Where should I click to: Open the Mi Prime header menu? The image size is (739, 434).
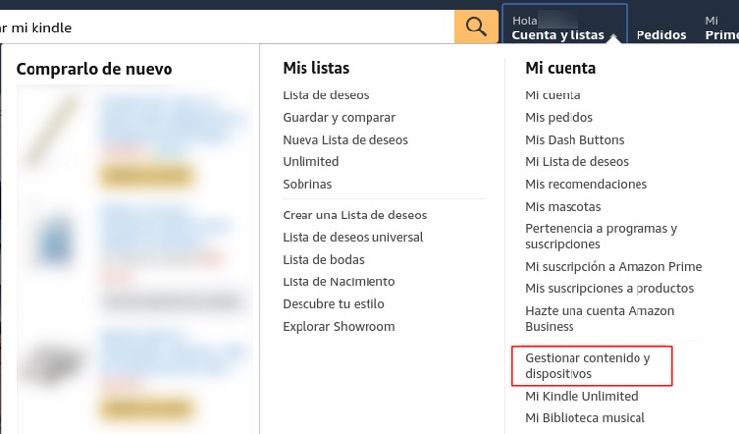pos(721,28)
